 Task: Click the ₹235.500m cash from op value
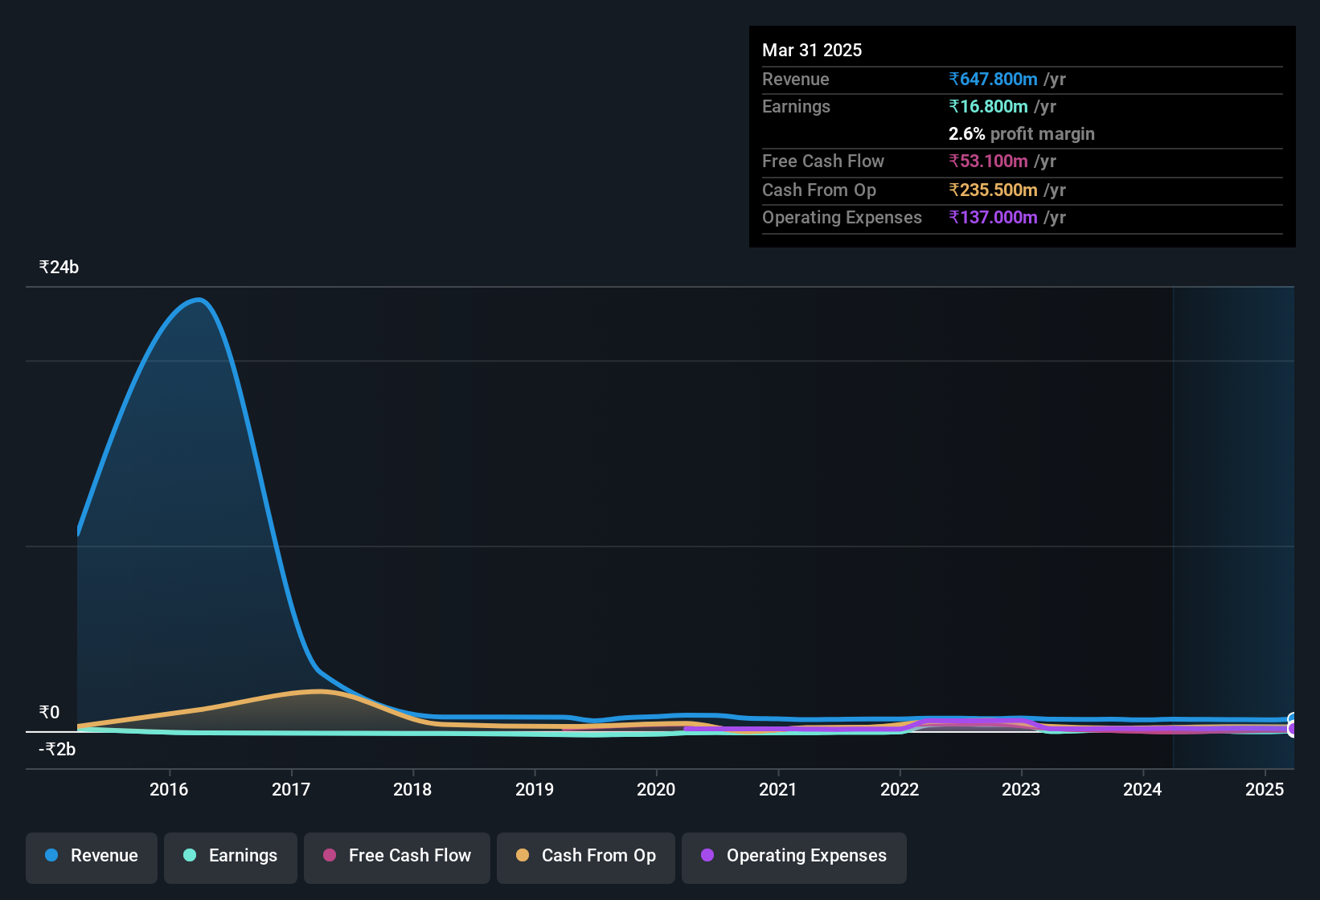pos(993,190)
